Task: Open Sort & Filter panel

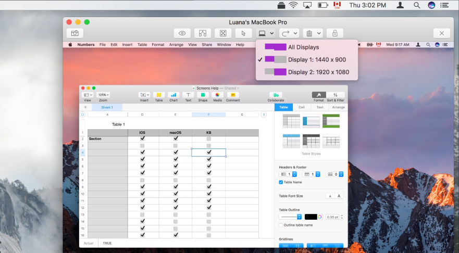Action: (336, 95)
